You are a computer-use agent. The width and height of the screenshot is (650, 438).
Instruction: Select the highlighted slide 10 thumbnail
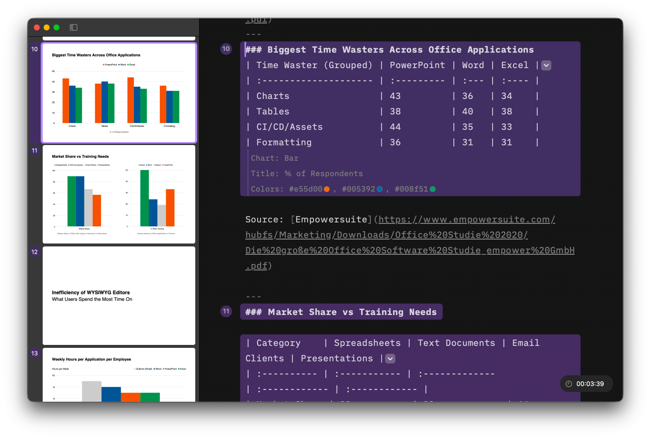119,93
